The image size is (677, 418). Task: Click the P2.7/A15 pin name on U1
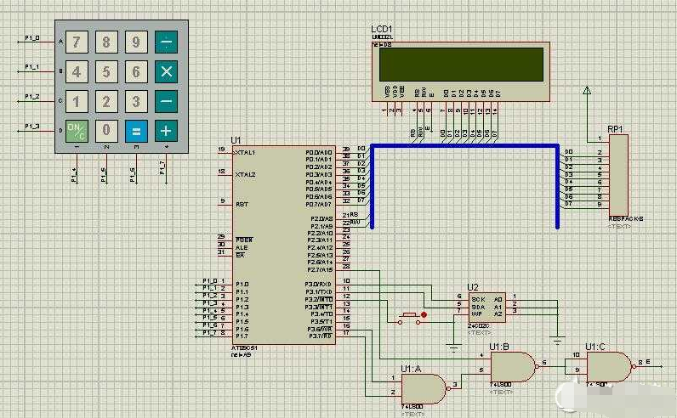[320, 269]
